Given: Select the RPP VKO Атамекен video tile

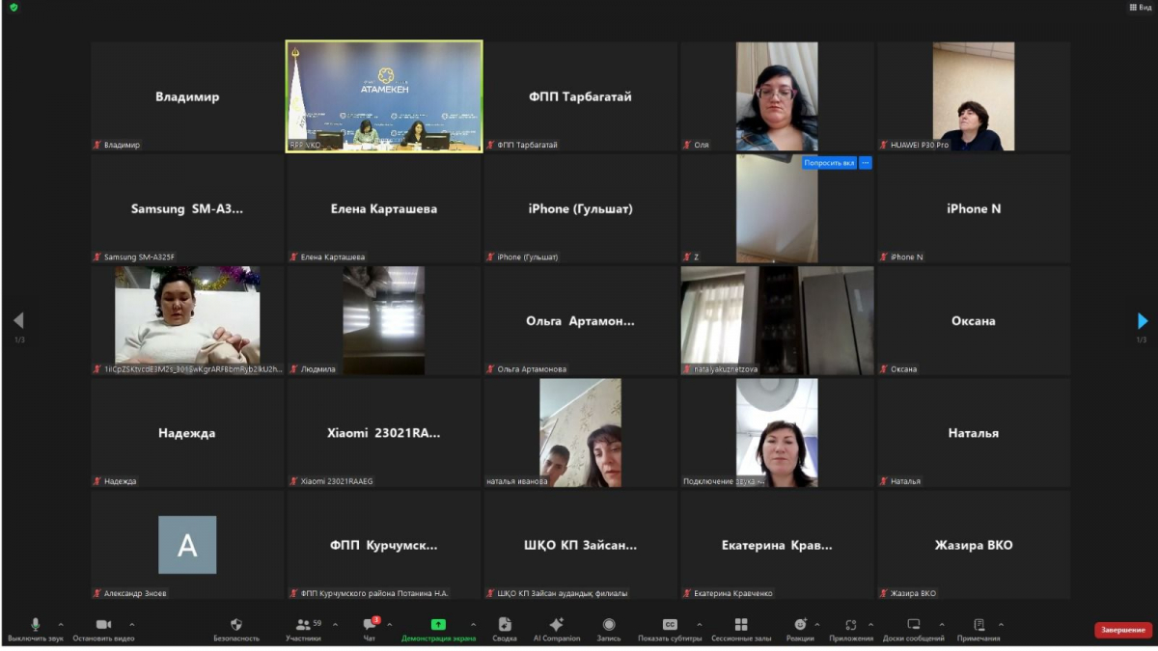Looking at the screenshot, I should [384, 96].
